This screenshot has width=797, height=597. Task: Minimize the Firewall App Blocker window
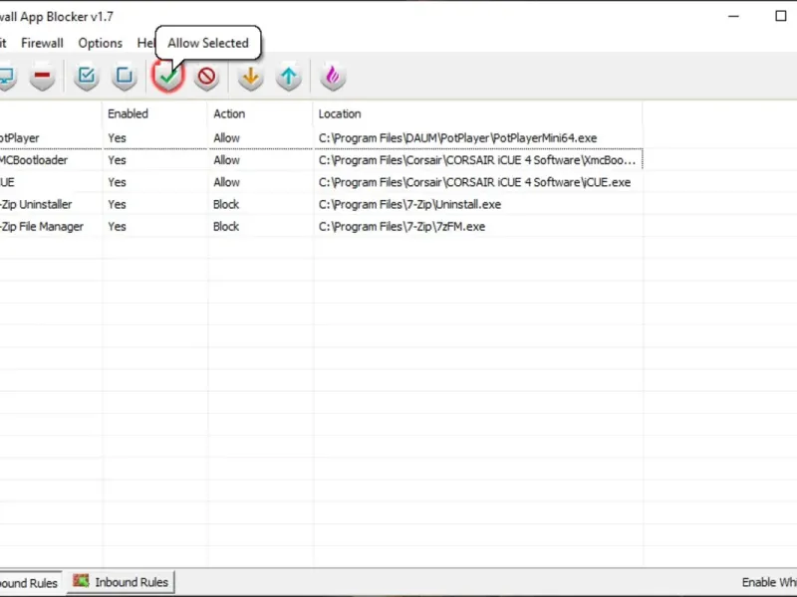coord(733,16)
